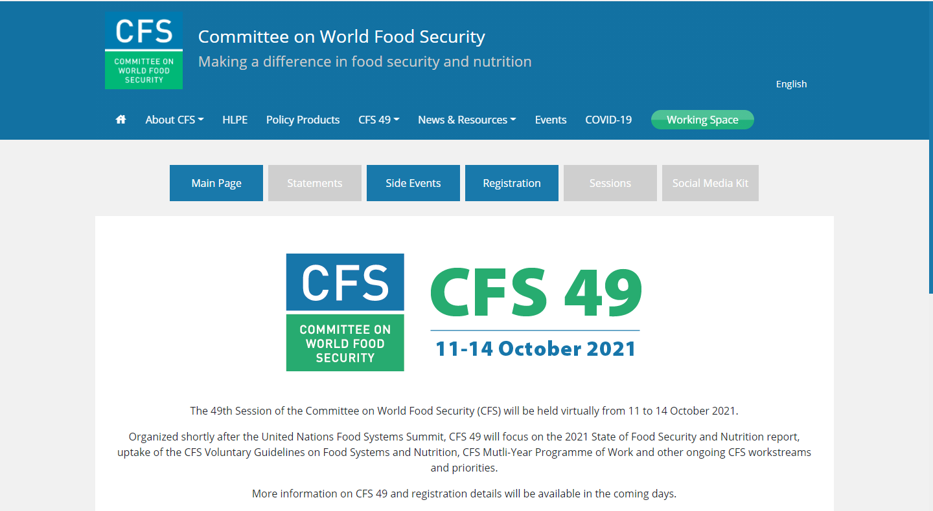Expand the News & Resources dropdown
933x511 pixels.
(x=466, y=120)
